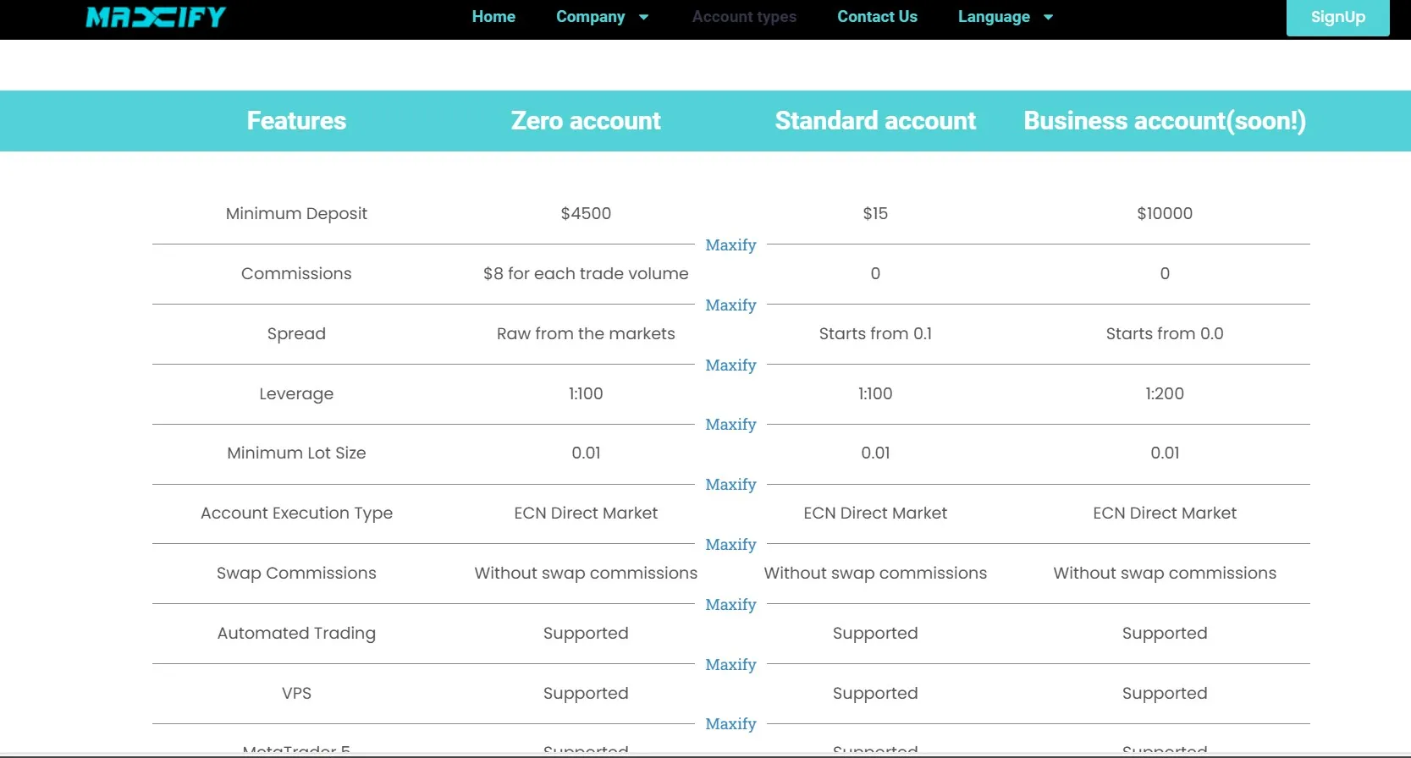Open the Home page link
This screenshot has height=758, width=1411.
[493, 17]
